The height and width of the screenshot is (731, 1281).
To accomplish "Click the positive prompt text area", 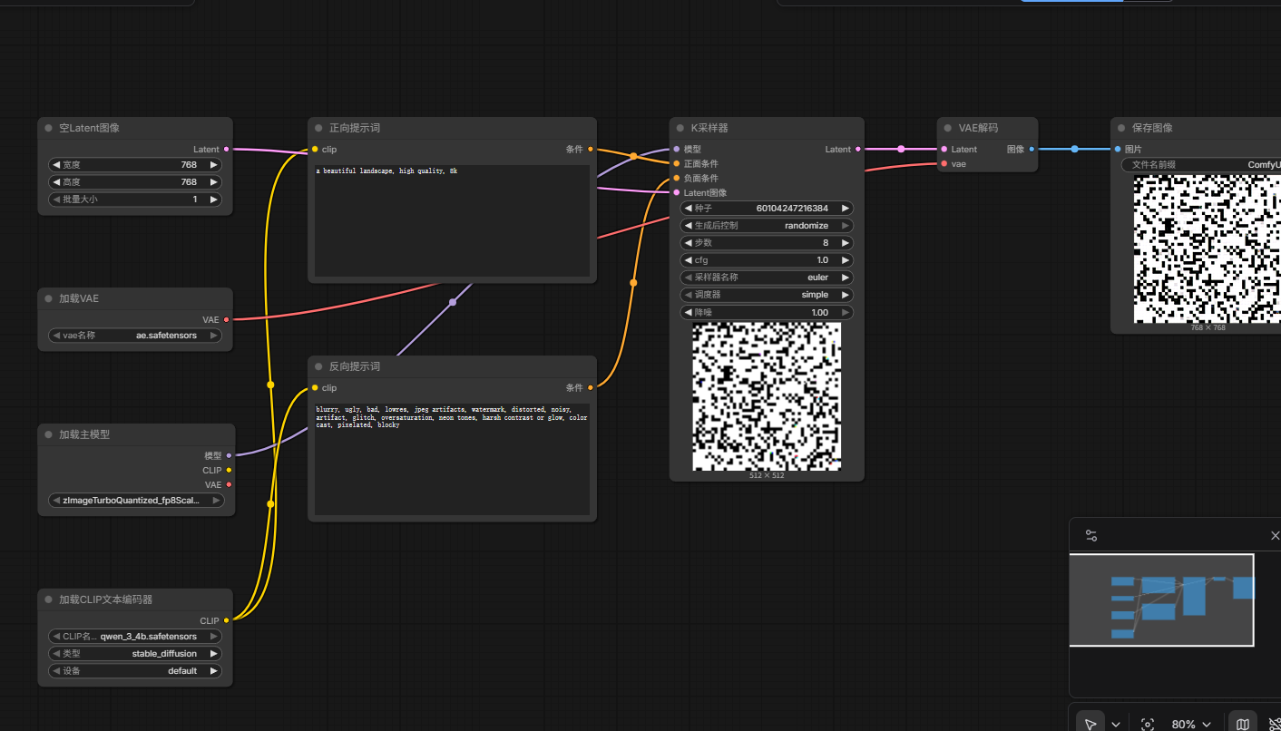I will click(452, 220).
